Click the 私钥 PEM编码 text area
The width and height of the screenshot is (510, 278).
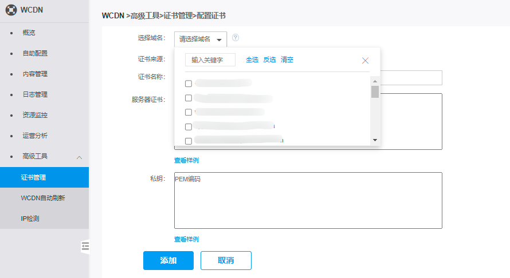tap(308, 200)
